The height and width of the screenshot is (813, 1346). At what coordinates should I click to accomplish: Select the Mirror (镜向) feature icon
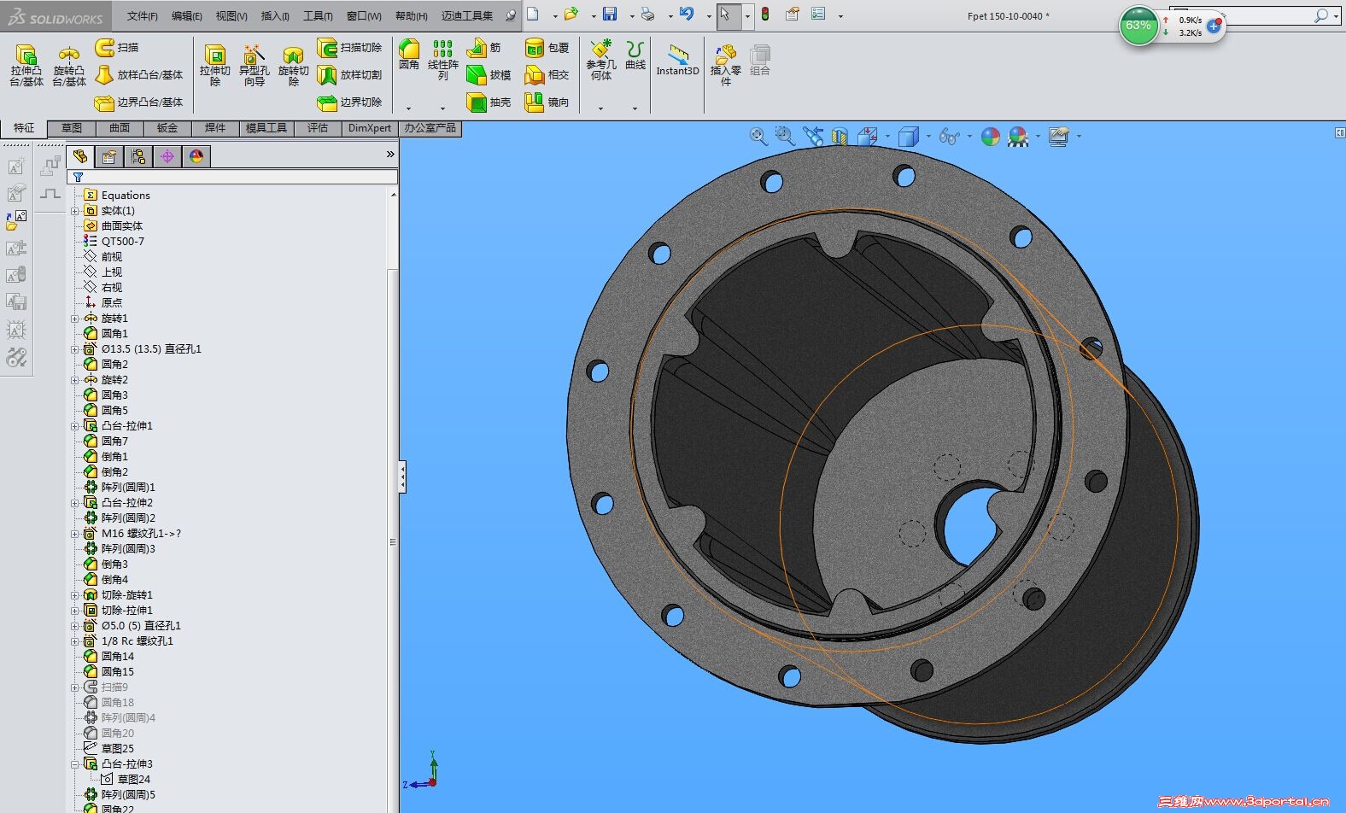coord(535,102)
